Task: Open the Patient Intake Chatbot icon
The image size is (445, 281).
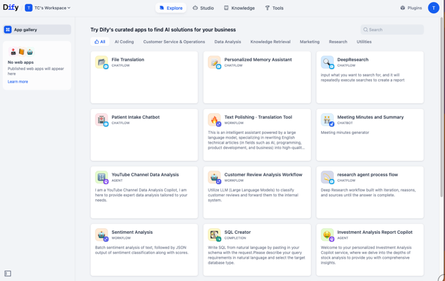Action: (x=102, y=120)
